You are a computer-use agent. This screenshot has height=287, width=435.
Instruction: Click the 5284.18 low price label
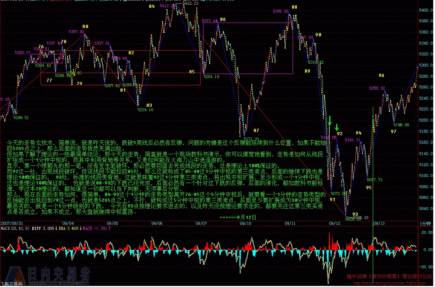211,77
